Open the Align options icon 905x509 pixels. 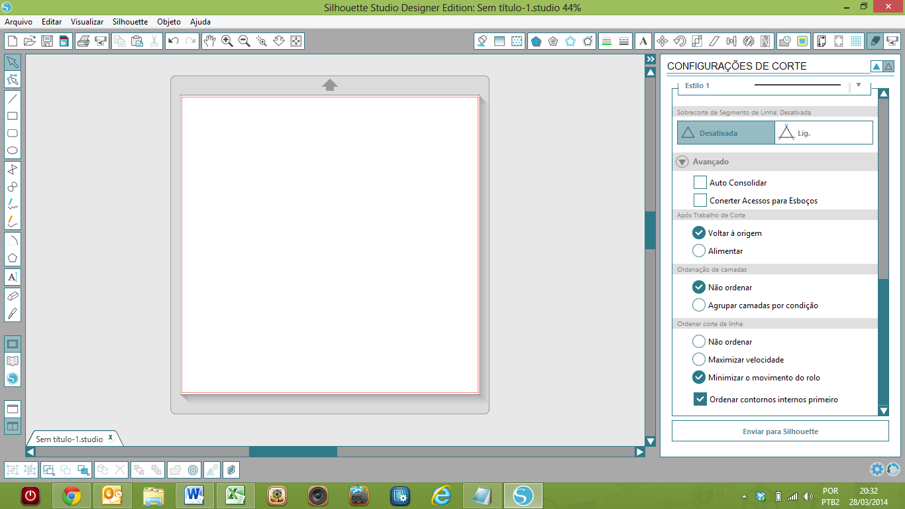(x=731, y=41)
